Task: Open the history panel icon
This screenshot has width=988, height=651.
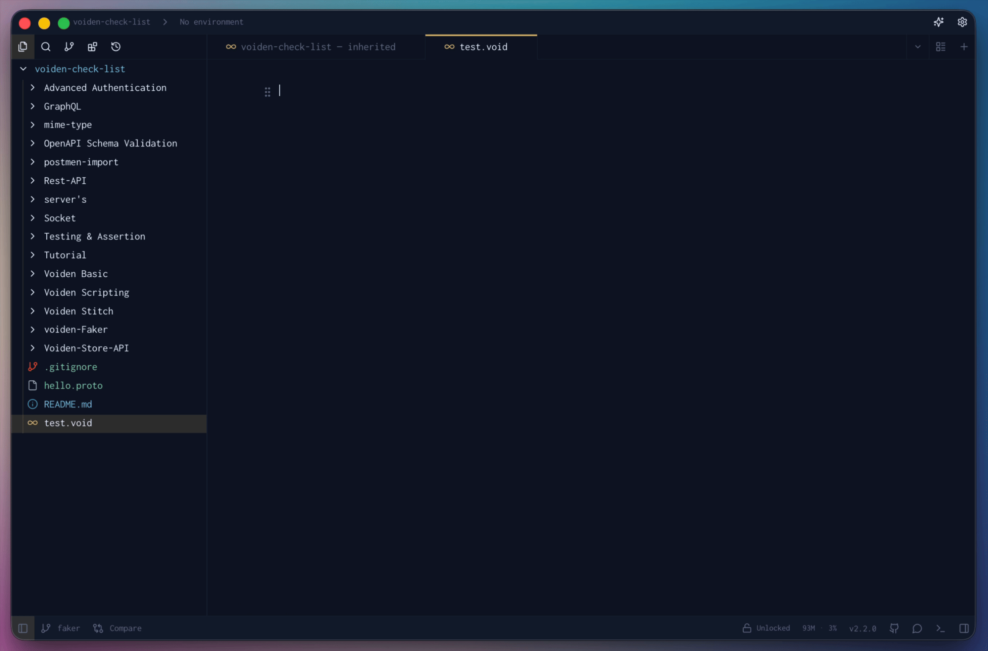Action: (116, 47)
